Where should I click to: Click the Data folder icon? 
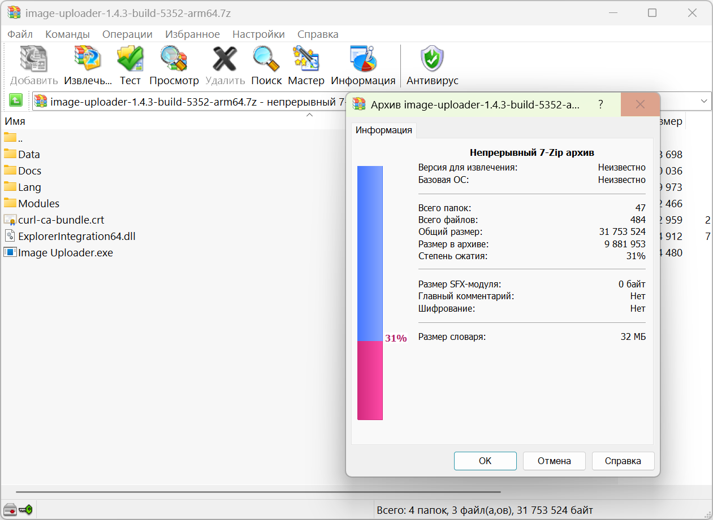pyautogui.click(x=10, y=154)
